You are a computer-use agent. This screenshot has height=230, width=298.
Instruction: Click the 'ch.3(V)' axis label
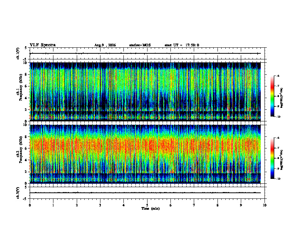(x=18, y=193)
